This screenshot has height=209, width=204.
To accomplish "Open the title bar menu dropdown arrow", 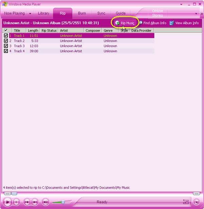I will [x=181, y=4].
